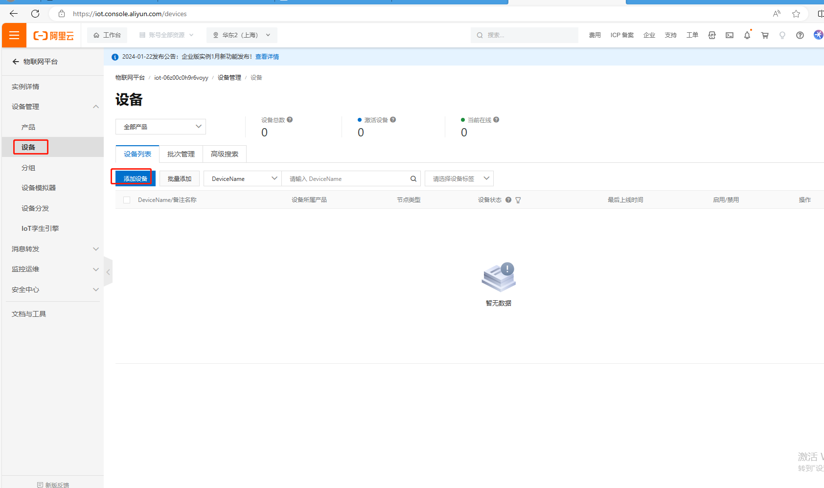
Task: Collapse the sidebar using the side handle
Action: tap(108, 272)
